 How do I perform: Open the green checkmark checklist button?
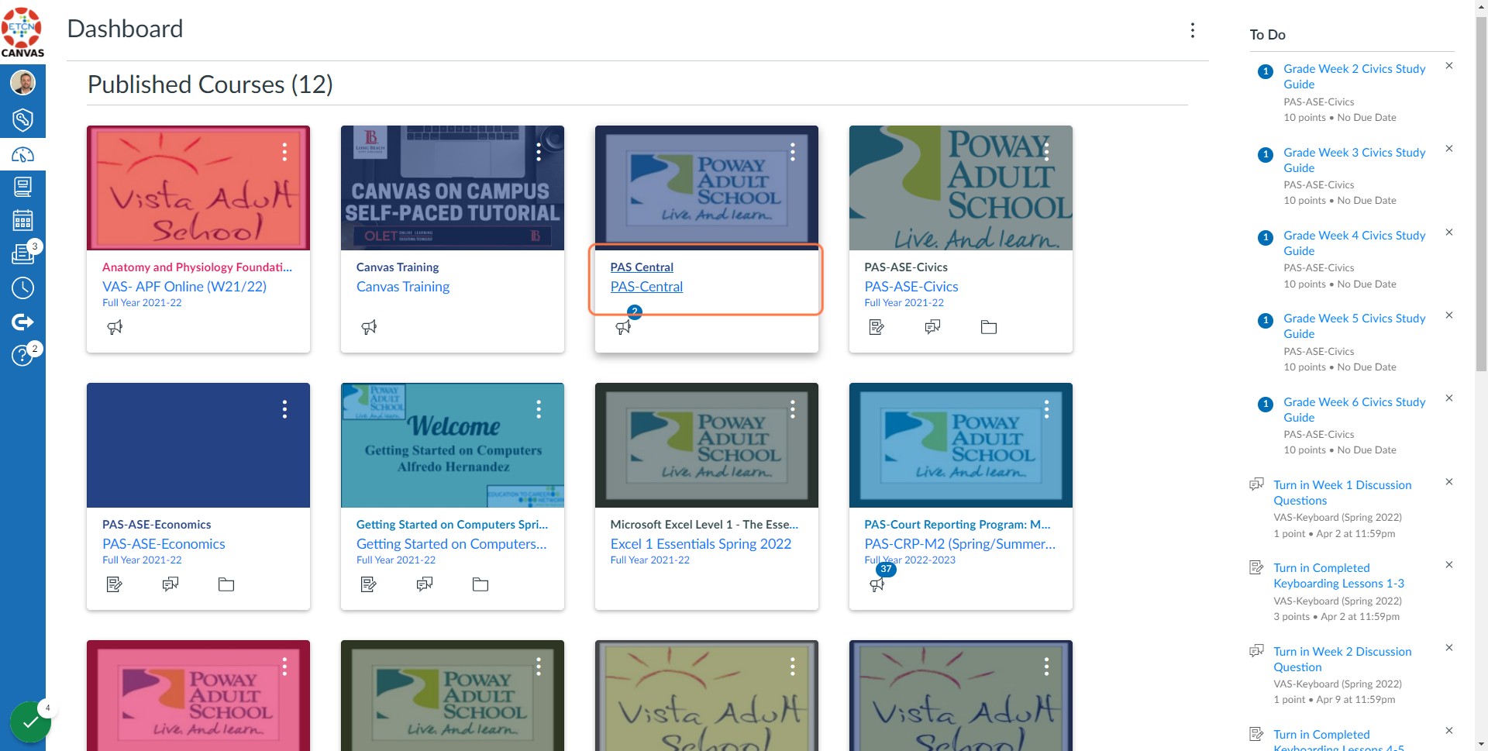[x=30, y=722]
